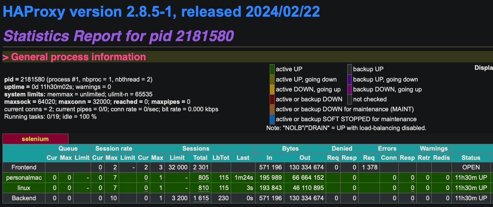This screenshot has height=207, width=493.
Task: Click the purple "backup UP, going down" swatch
Action: tap(349, 79)
